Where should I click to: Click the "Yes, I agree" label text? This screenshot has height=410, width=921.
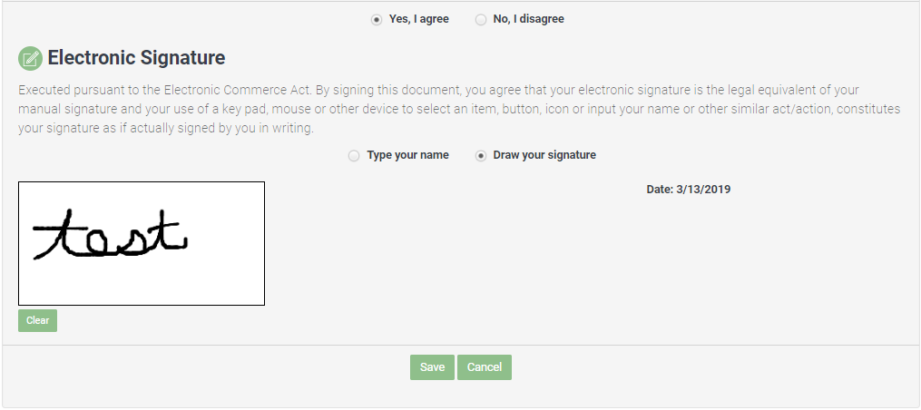(418, 19)
